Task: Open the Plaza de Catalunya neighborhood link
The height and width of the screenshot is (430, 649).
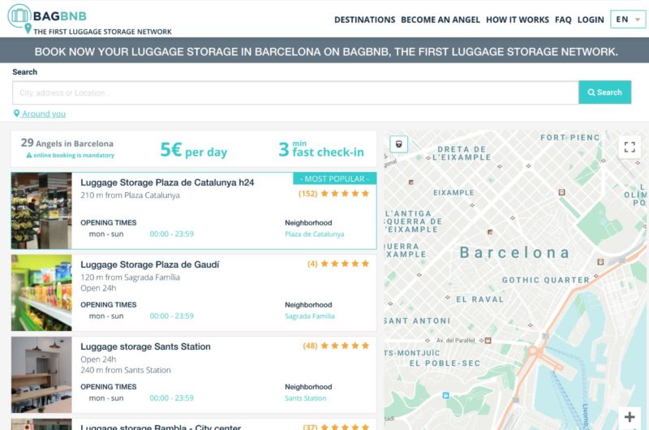Action: click(x=315, y=234)
